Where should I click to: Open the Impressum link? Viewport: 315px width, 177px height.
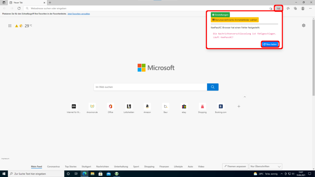(x=5, y=159)
